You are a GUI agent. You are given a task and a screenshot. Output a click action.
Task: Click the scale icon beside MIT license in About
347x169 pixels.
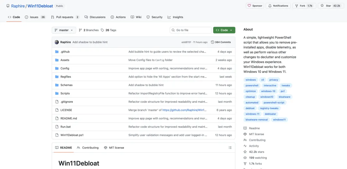245,134
